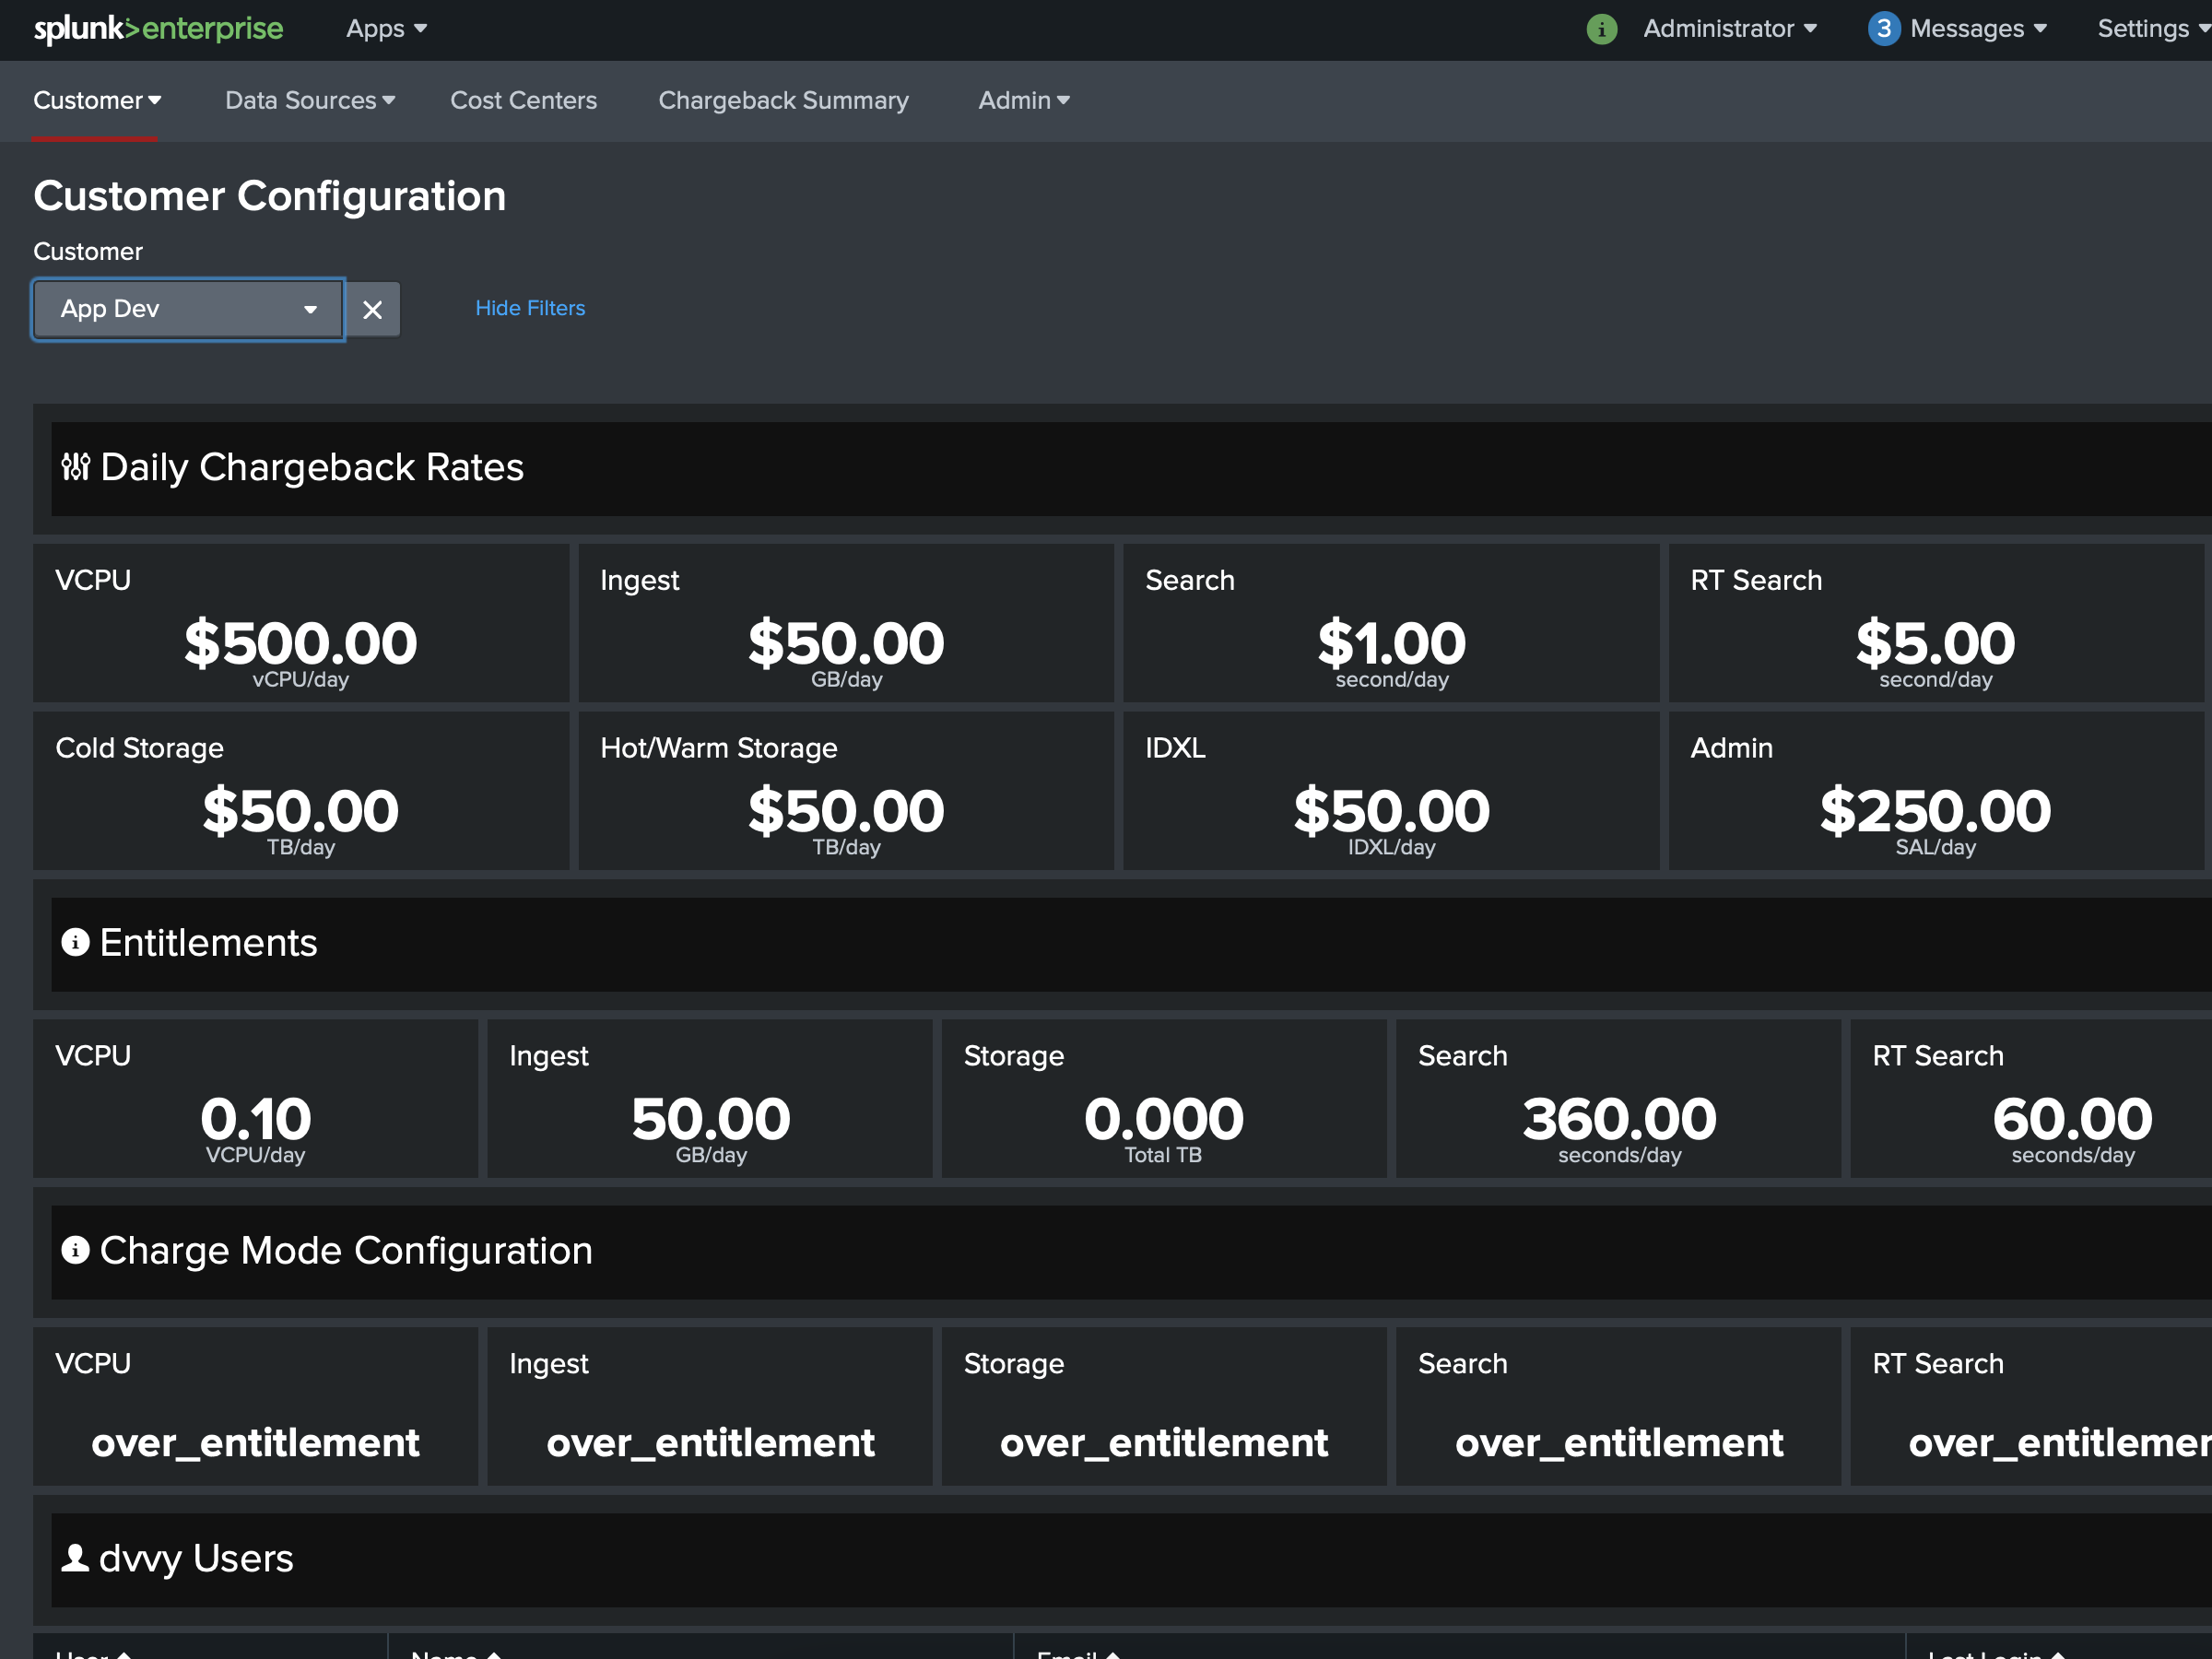Click the sliders icon beside Daily Chargeback Rates
This screenshot has width=2212, height=1659.
tap(76, 467)
